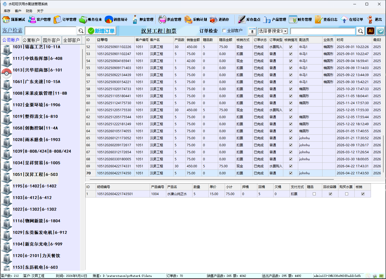The height and width of the screenshot is (279, 386).
Task: Click the 汉昇工程|扣票 heading link
Action: (159, 31)
